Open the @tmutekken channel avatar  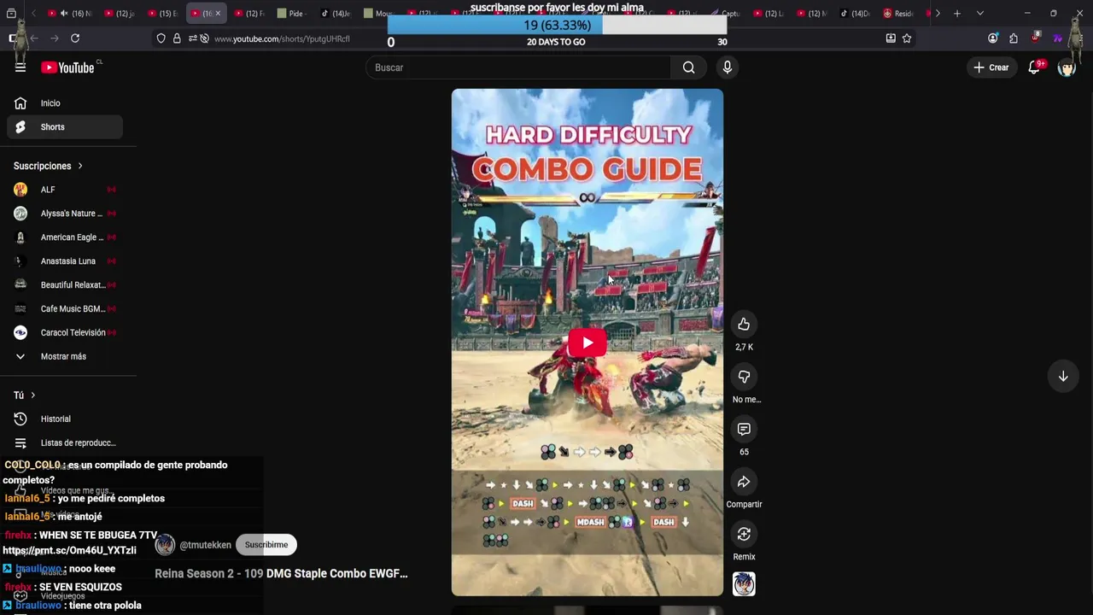[165, 545]
